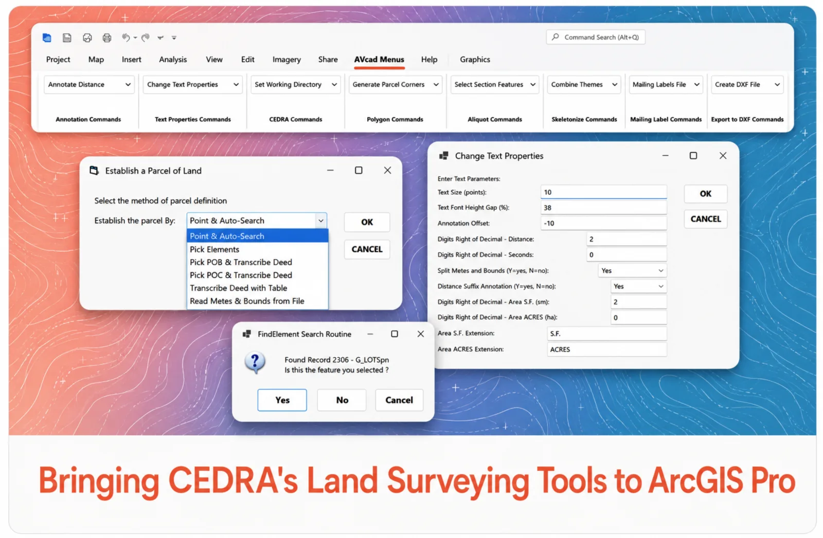Click the question mark icon in FindElement dialog
Screen dimensions: 823x538
coord(255,363)
